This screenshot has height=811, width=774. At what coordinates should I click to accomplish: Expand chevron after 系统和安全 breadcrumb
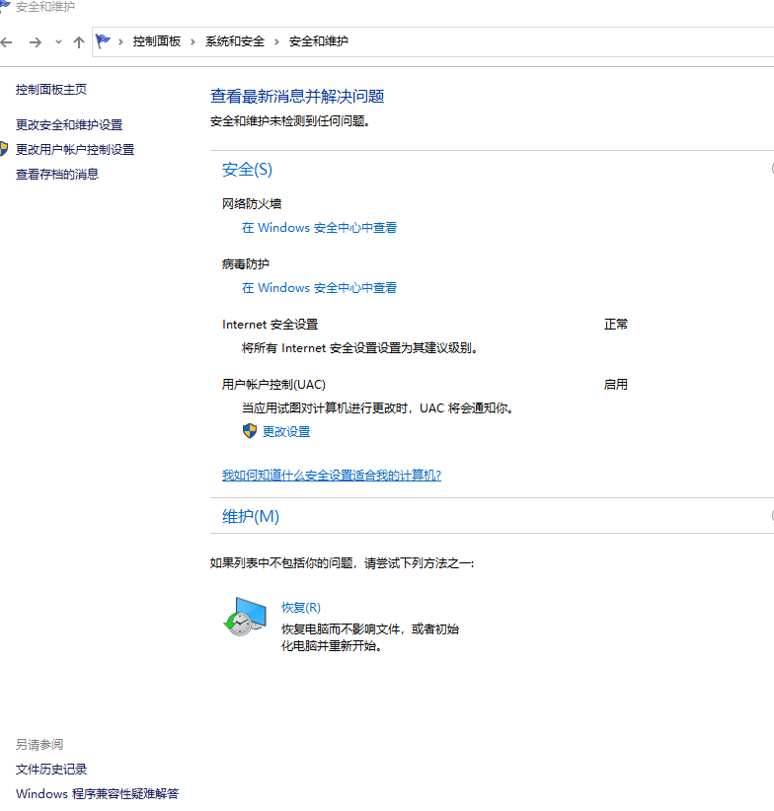276,41
